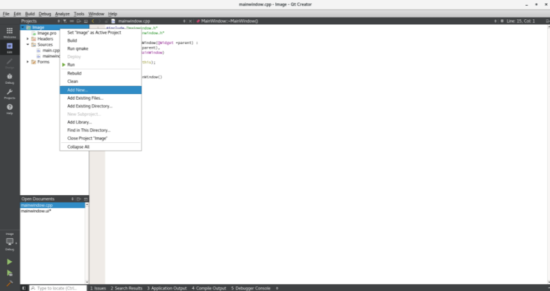Collapse the Sources folder
550x291 pixels.
(x=28, y=45)
